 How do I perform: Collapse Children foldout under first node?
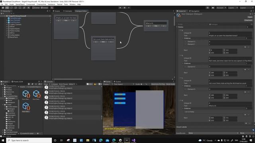pyautogui.click(x=183, y=38)
